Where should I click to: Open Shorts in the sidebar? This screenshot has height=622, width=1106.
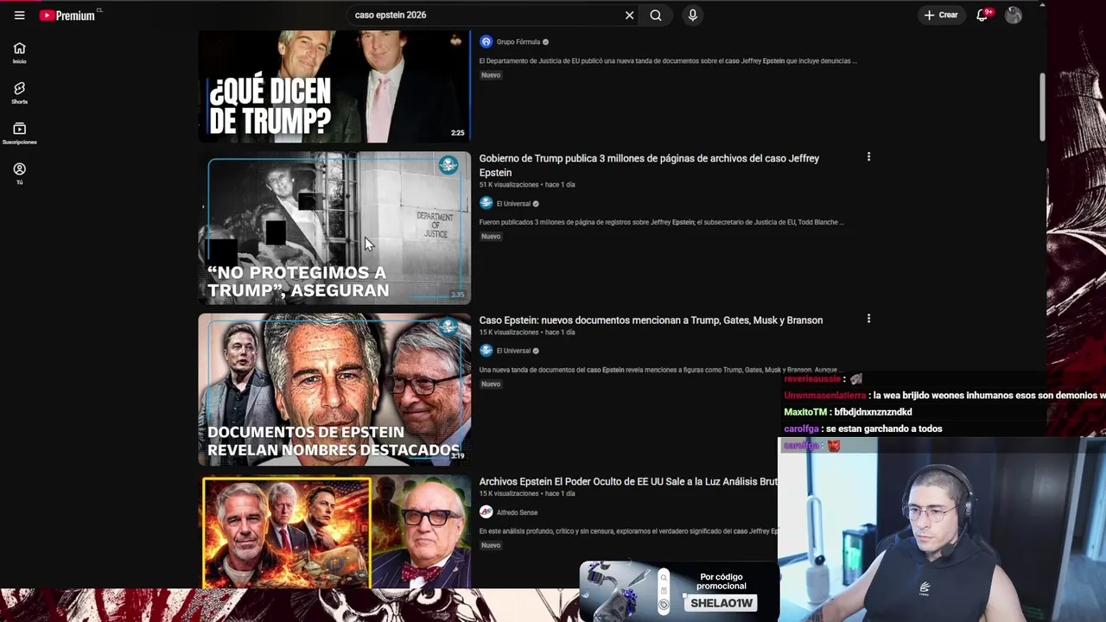(19, 93)
